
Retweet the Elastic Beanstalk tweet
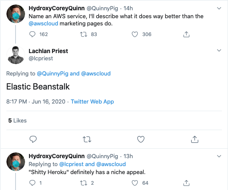pos(87,139)
